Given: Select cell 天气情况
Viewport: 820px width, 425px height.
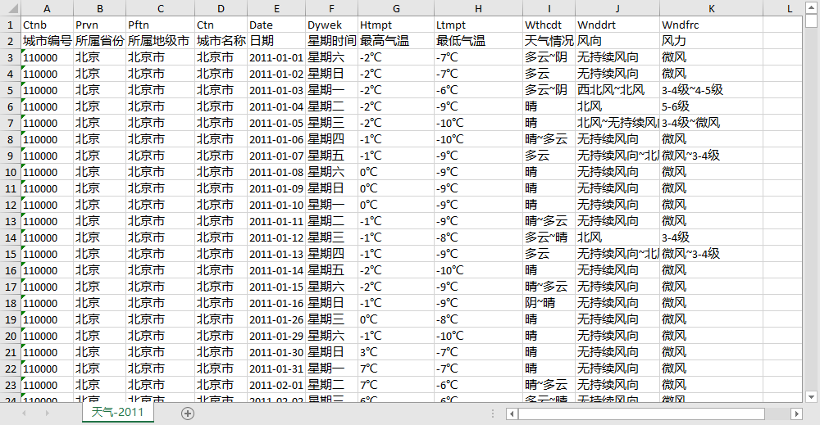Looking at the screenshot, I should 549,41.
